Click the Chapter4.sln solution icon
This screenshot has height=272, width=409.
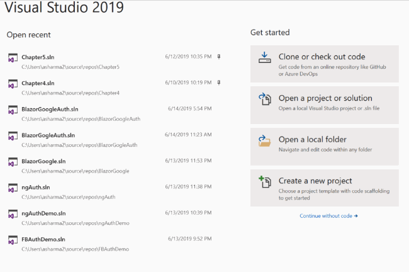coord(12,84)
